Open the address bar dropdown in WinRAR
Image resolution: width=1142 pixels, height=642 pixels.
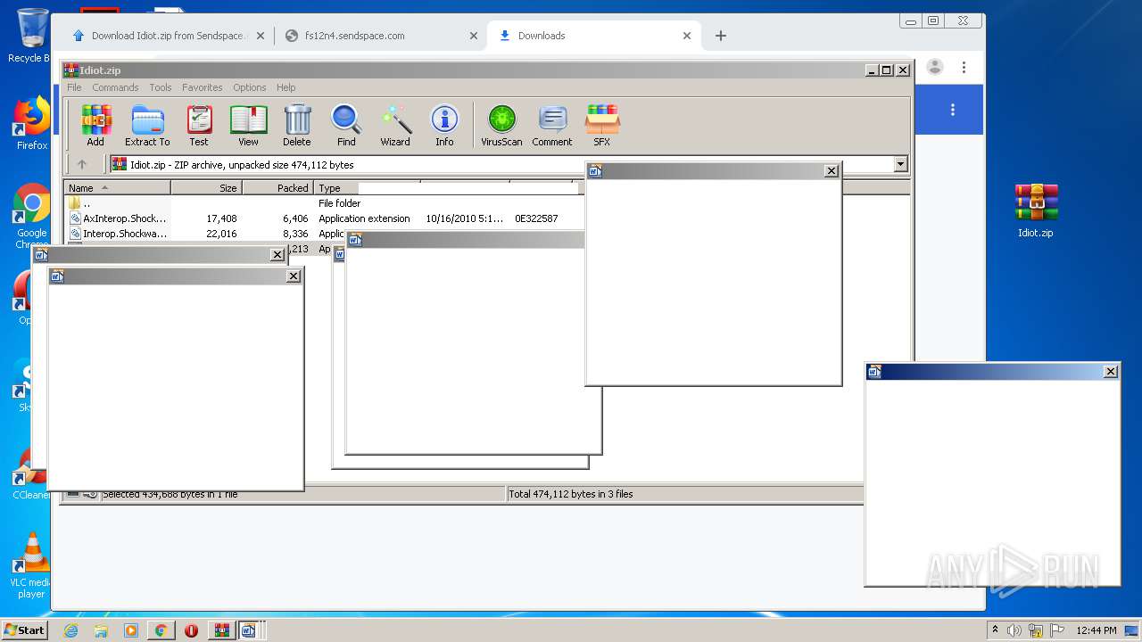tap(900, 164)
